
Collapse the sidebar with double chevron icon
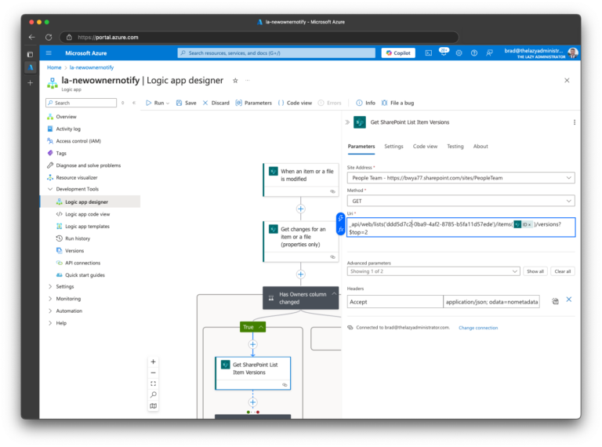coord(134,103)
